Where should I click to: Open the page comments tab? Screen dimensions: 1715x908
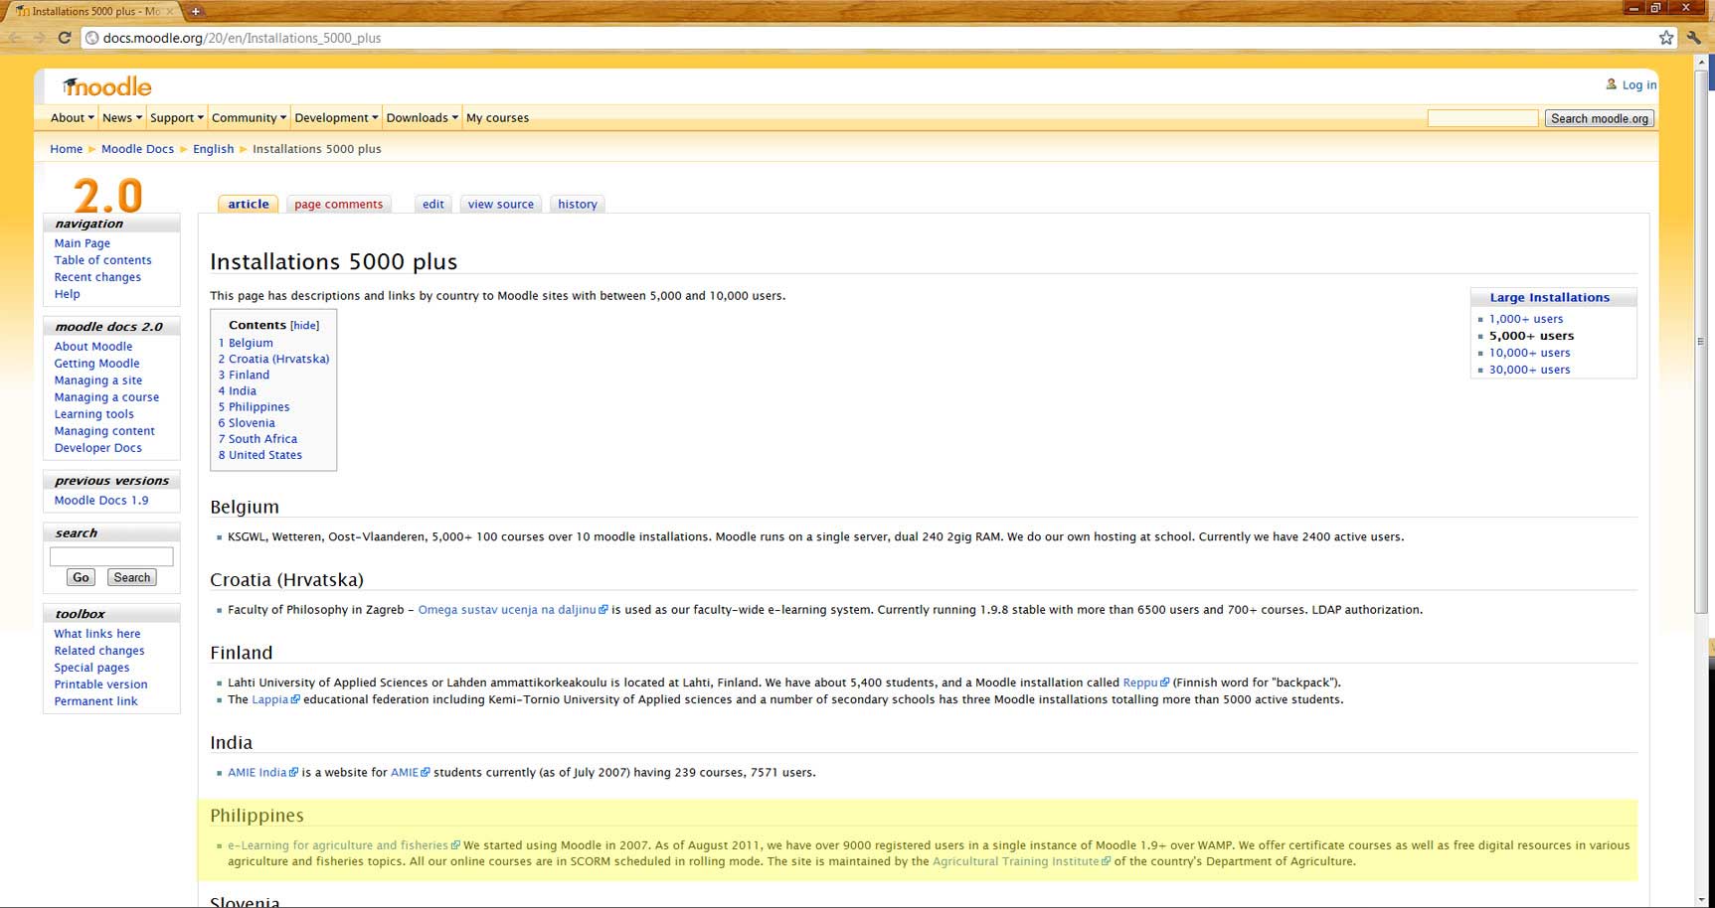[x=338, y=204]
